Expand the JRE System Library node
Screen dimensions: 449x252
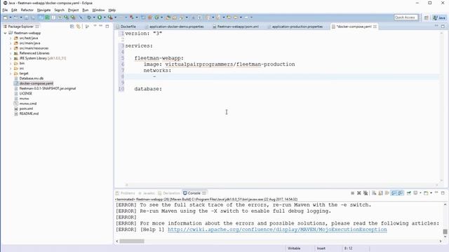click(11, 58)
